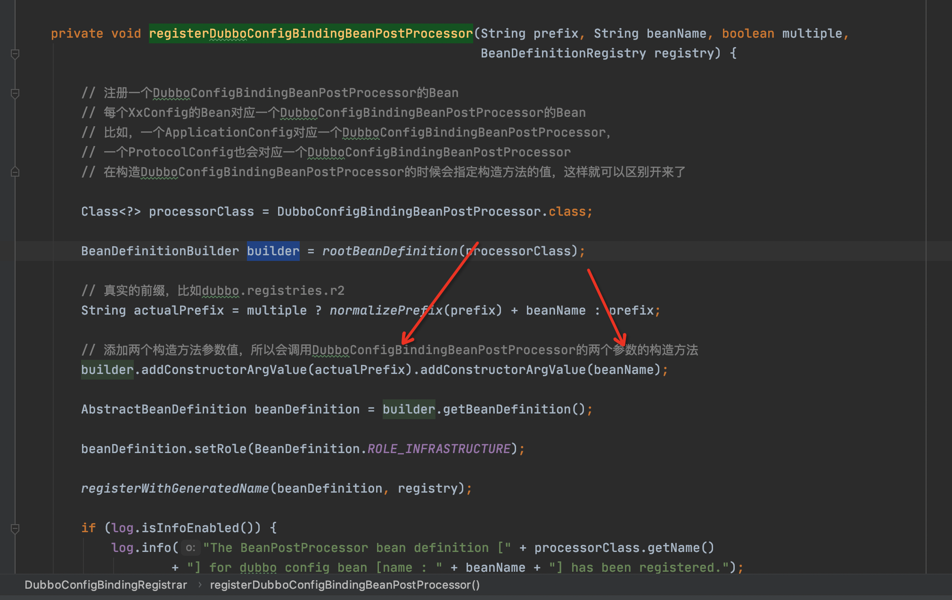Click the highlighted method name registerDubboConfigBindingBeanPostProcessor in the declaration
This screenshot has height=600, width=952.
click(x=311, y=33)
